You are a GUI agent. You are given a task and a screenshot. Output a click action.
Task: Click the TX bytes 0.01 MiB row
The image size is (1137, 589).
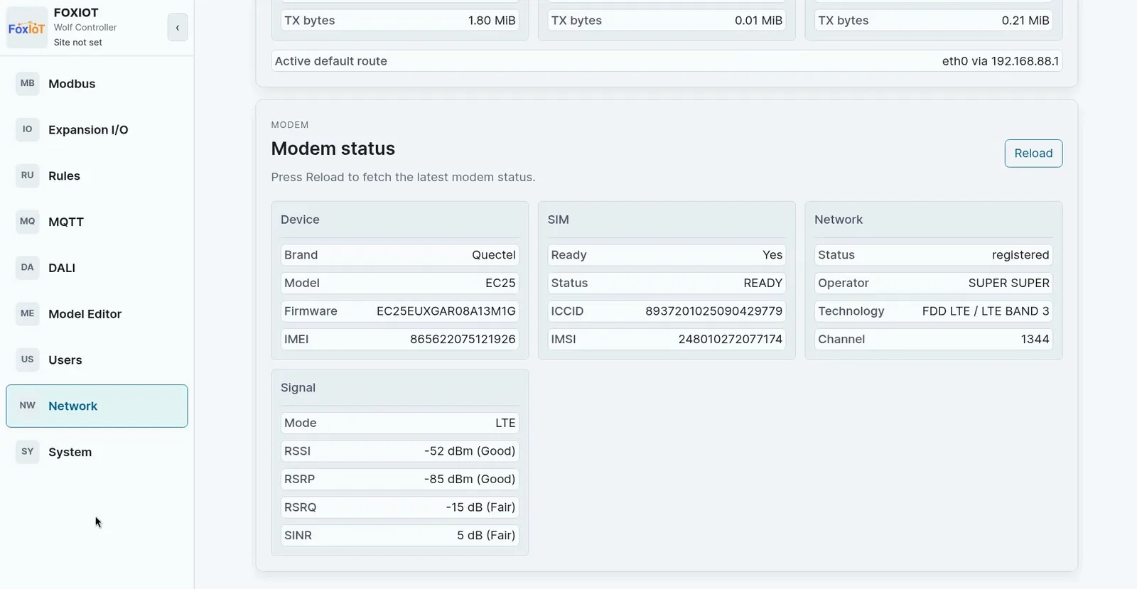coord(667,21)
